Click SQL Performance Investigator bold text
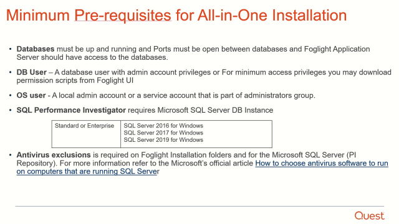The height and width of the screenshot is (224, 399). (71, 110)
